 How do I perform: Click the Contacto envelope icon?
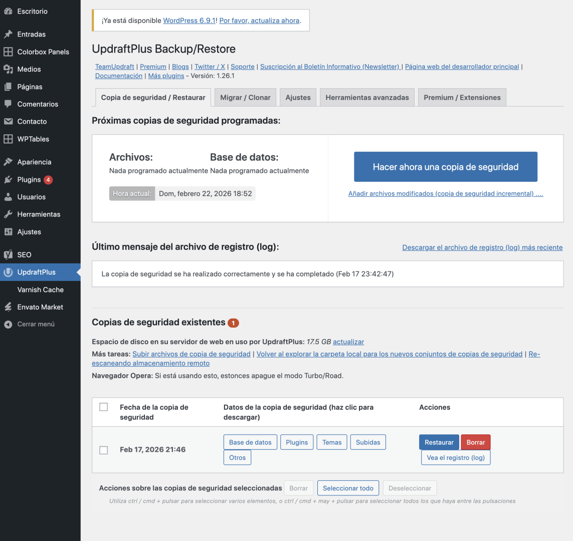(x=8, y=122)
